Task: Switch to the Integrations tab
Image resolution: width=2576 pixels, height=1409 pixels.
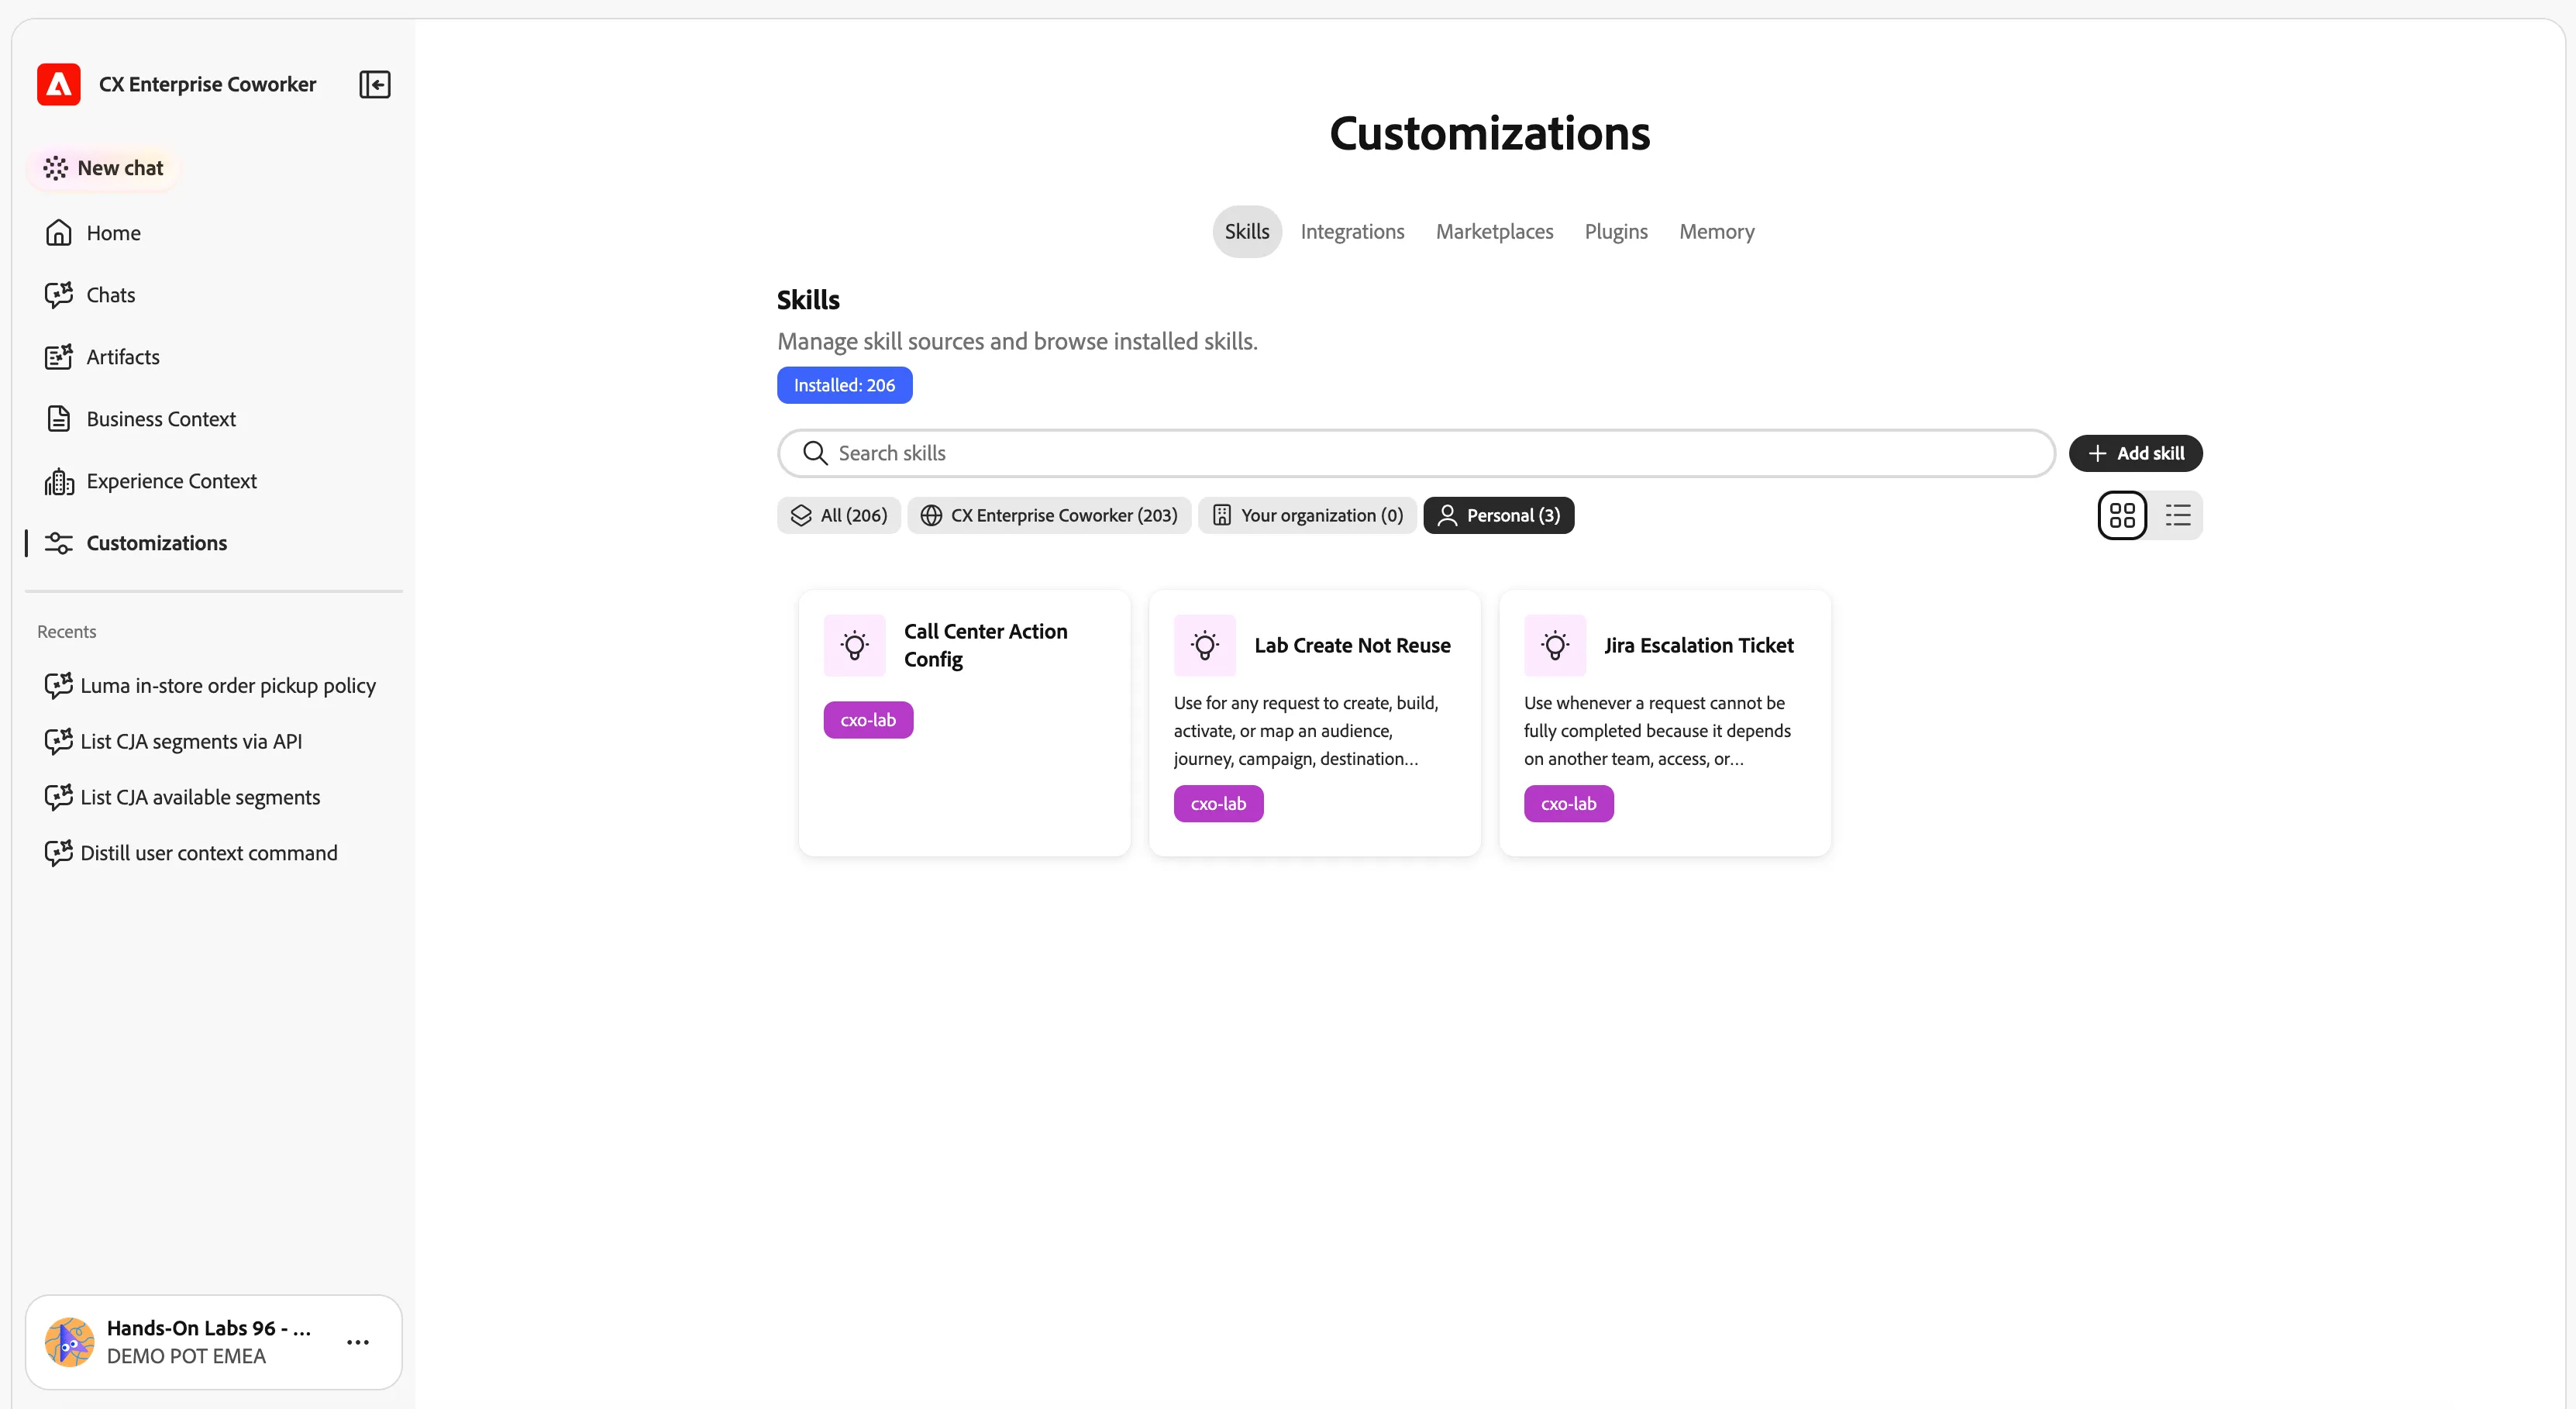Action: [x=1352, y=232]
